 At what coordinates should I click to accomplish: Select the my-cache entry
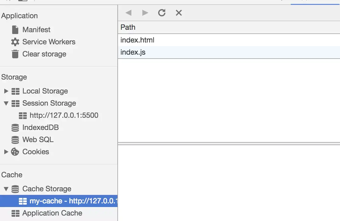(x=59, y=201)
